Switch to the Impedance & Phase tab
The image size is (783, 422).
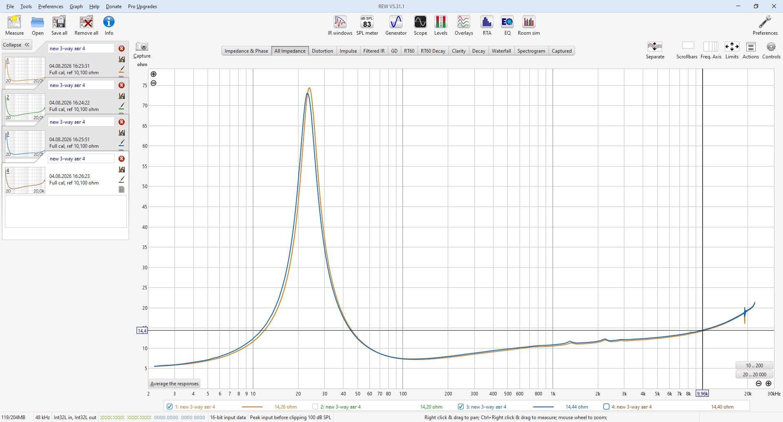pos(246,51)
